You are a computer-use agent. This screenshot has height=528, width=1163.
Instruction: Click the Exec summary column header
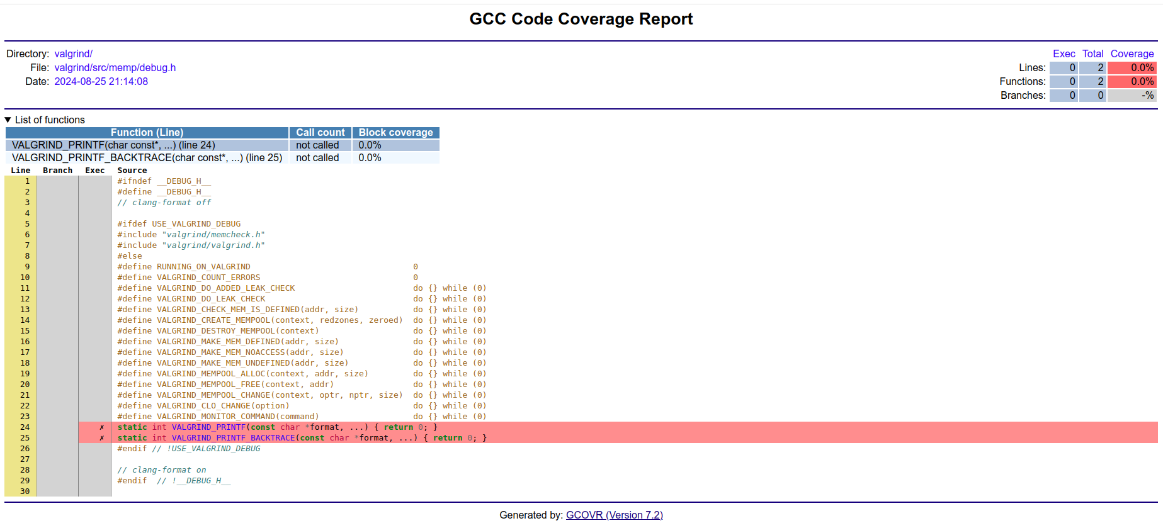[1064, 54]
